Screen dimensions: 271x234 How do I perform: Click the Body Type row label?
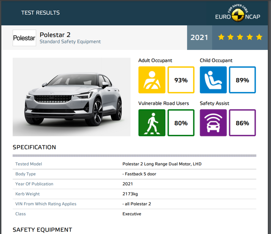[26, 174]
